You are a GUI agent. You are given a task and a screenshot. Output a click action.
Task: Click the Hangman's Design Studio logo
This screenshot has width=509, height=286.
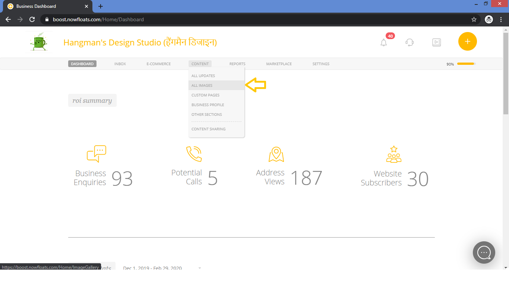39,41
